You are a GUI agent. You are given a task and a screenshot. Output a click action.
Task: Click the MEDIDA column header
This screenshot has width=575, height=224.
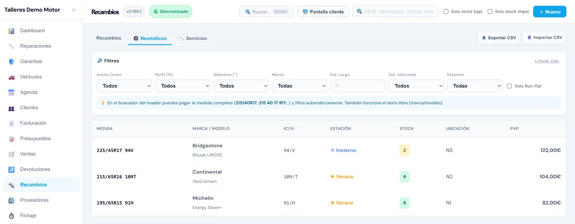coord(105,129)
